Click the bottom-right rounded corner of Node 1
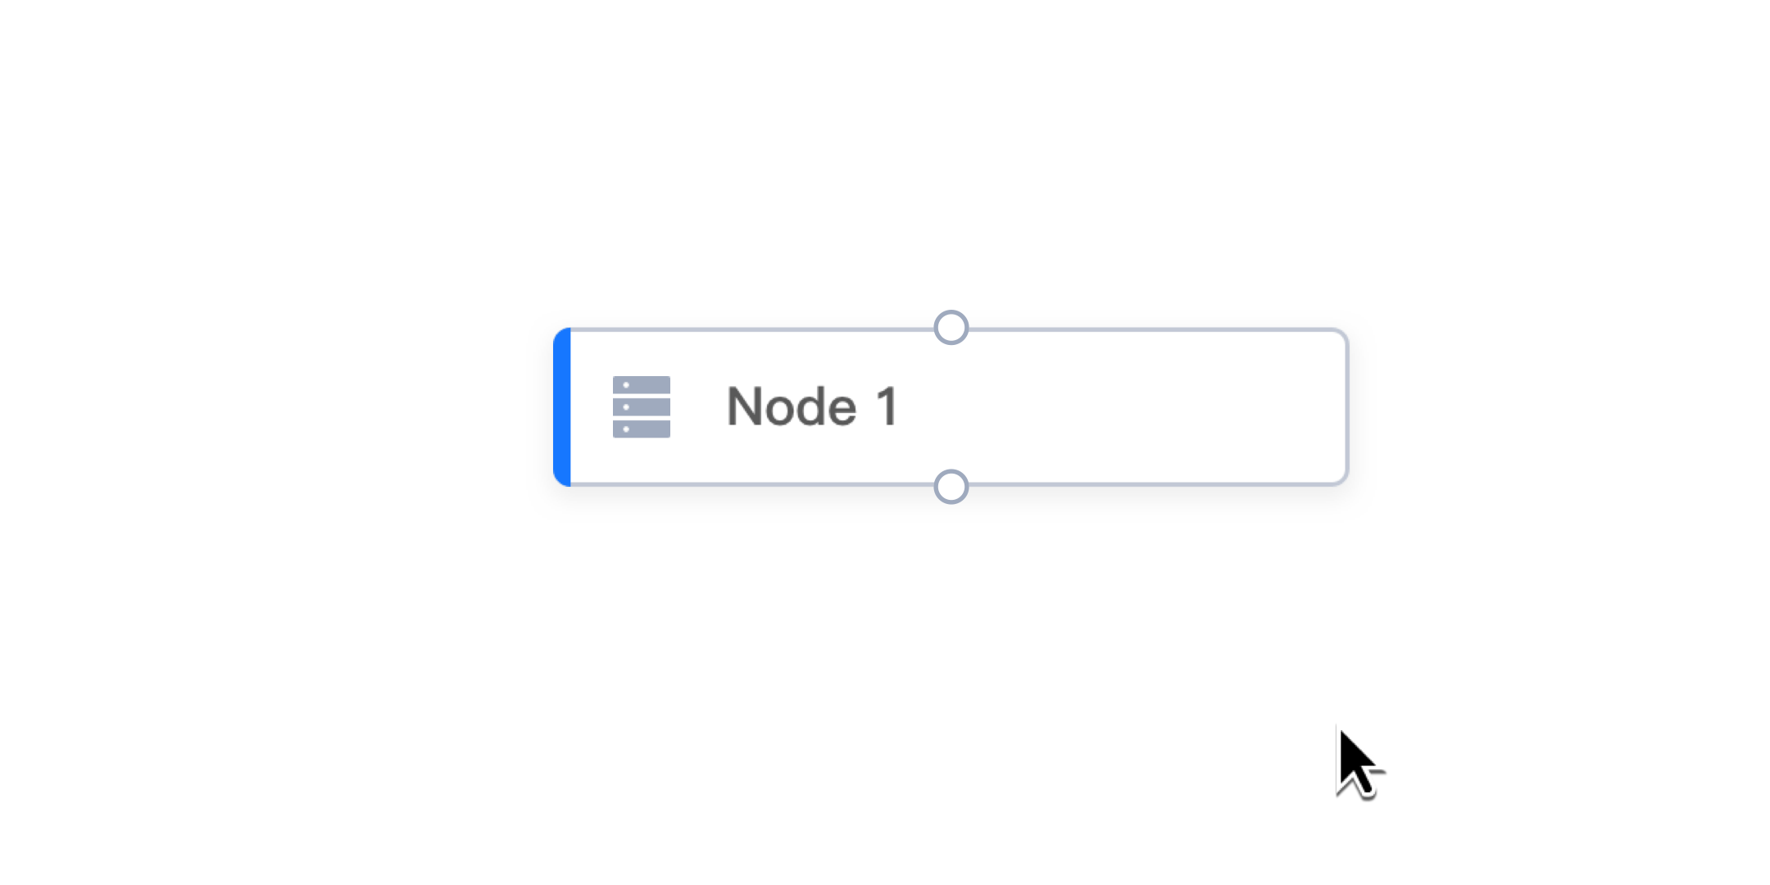1770x885 pixels. (x=1342, y=480)
